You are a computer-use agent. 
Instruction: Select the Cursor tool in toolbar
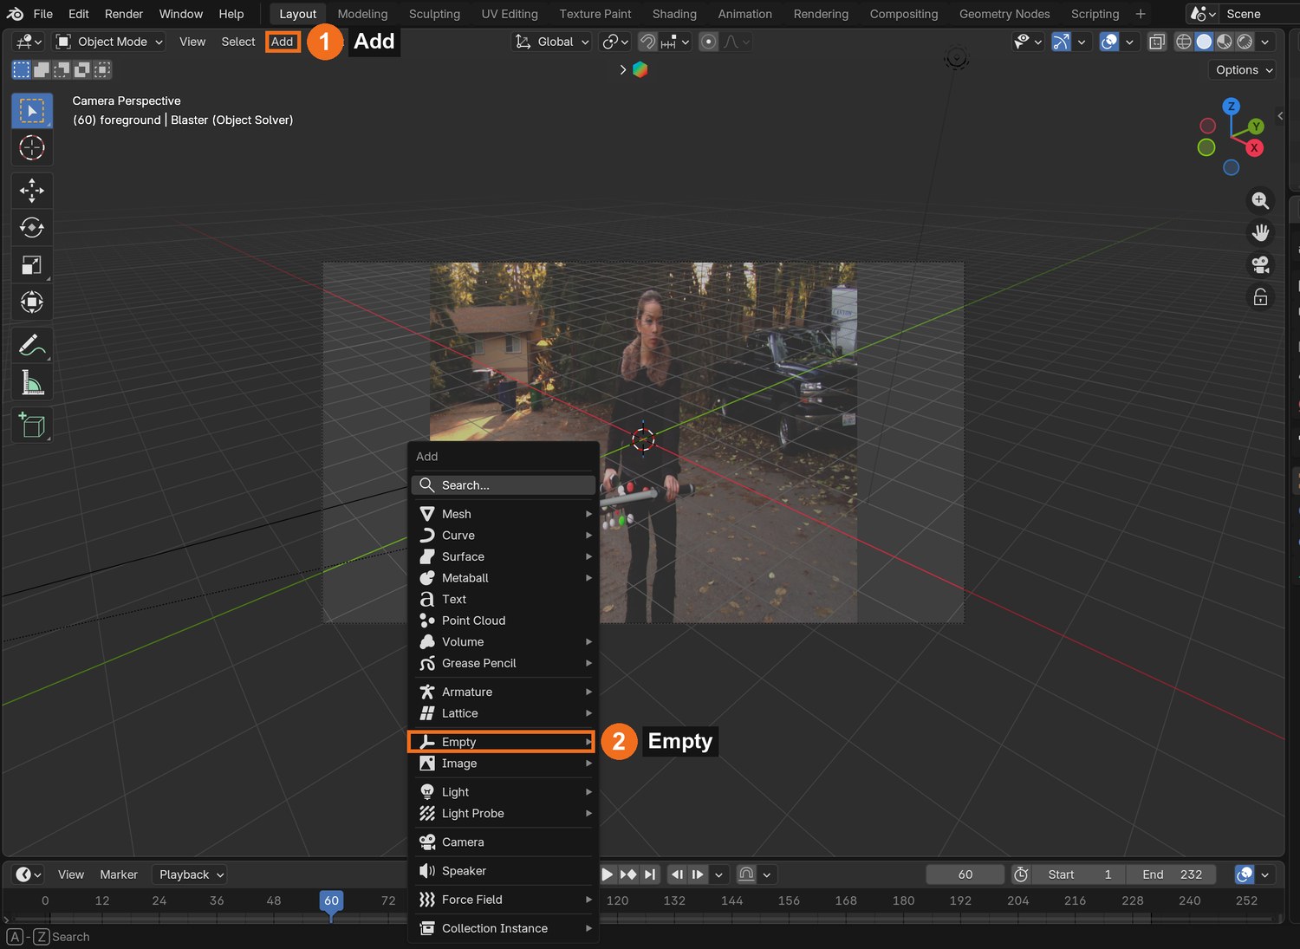[32, 148]
